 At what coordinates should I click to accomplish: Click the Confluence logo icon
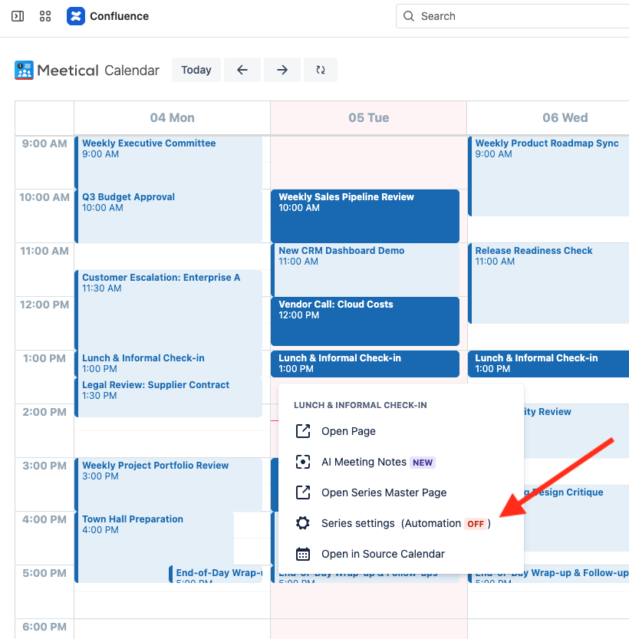click(x=76, y=16)
